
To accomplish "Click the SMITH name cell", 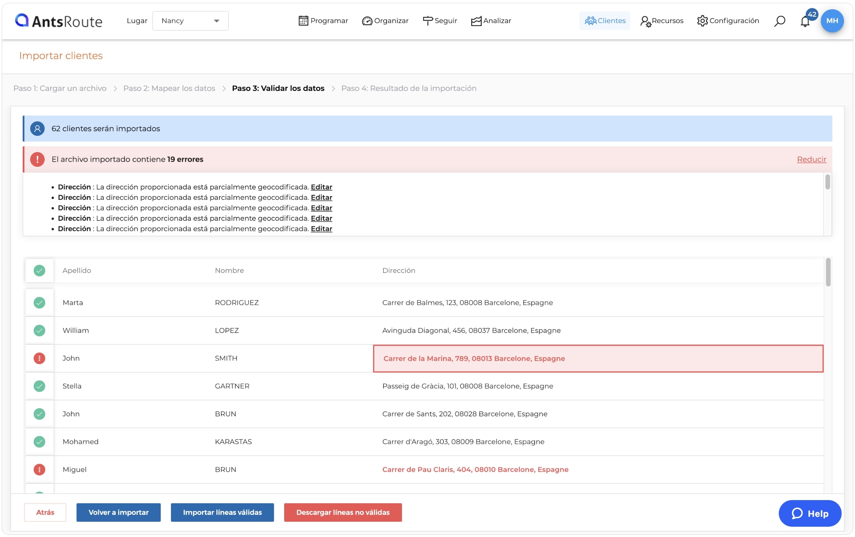I will point(226,358).
